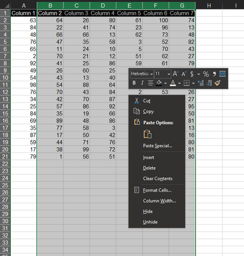Select row 22 header
The height and width of the screenshot is (256, 244).
point(5,164)
